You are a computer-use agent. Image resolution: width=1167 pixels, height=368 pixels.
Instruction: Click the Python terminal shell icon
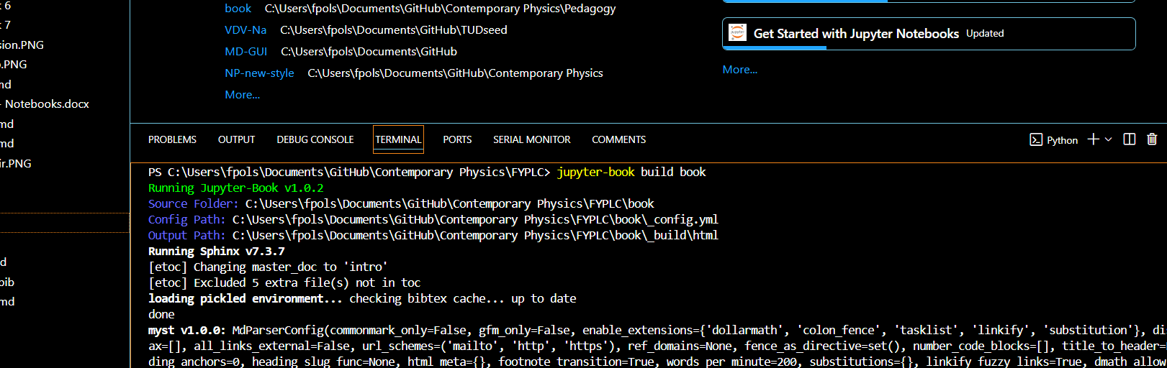pyautogui.click(x=1036, y=140)
